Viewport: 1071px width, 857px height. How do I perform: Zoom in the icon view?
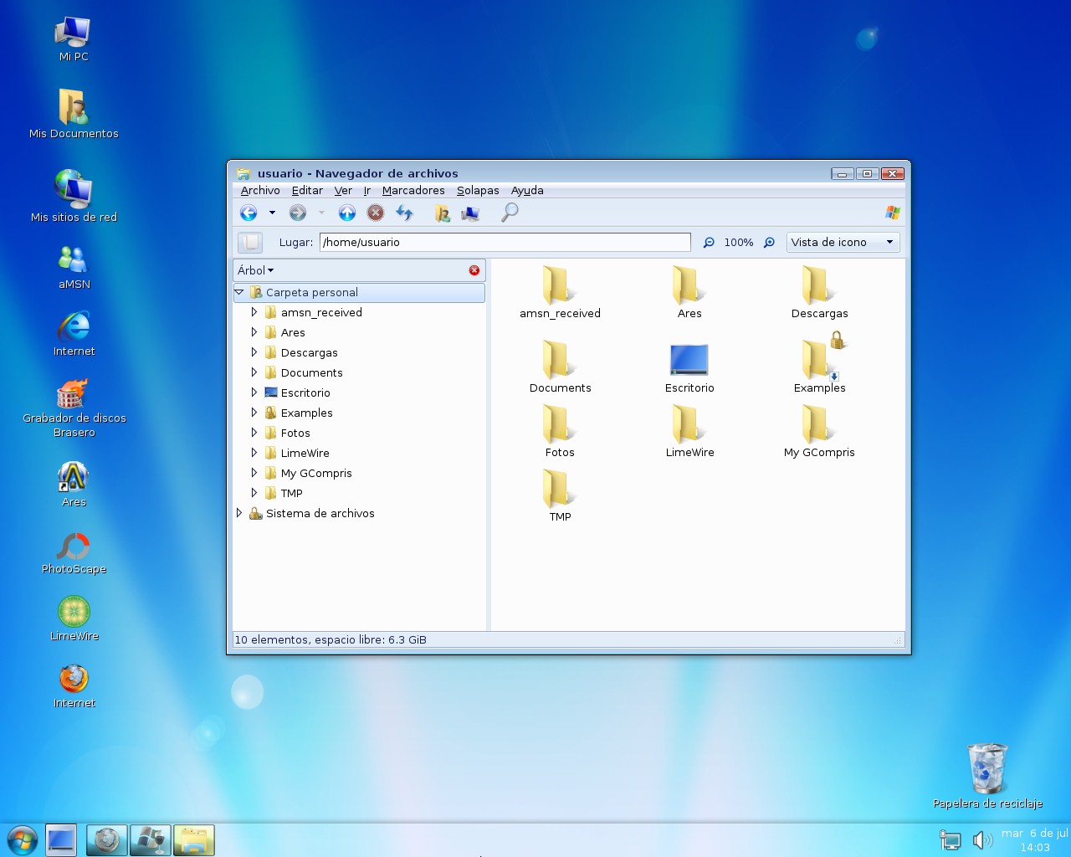tap(770, 243)
